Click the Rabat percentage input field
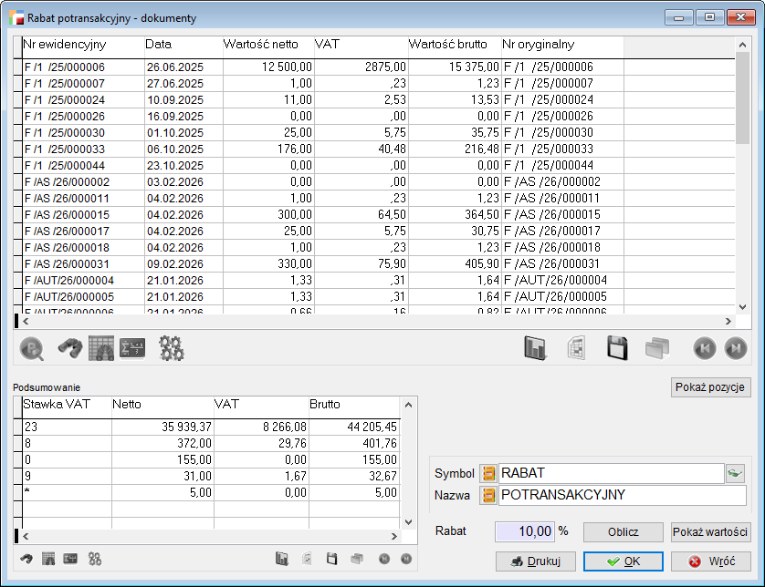This screenshot has height=587, width=765. tap(525, 531)
